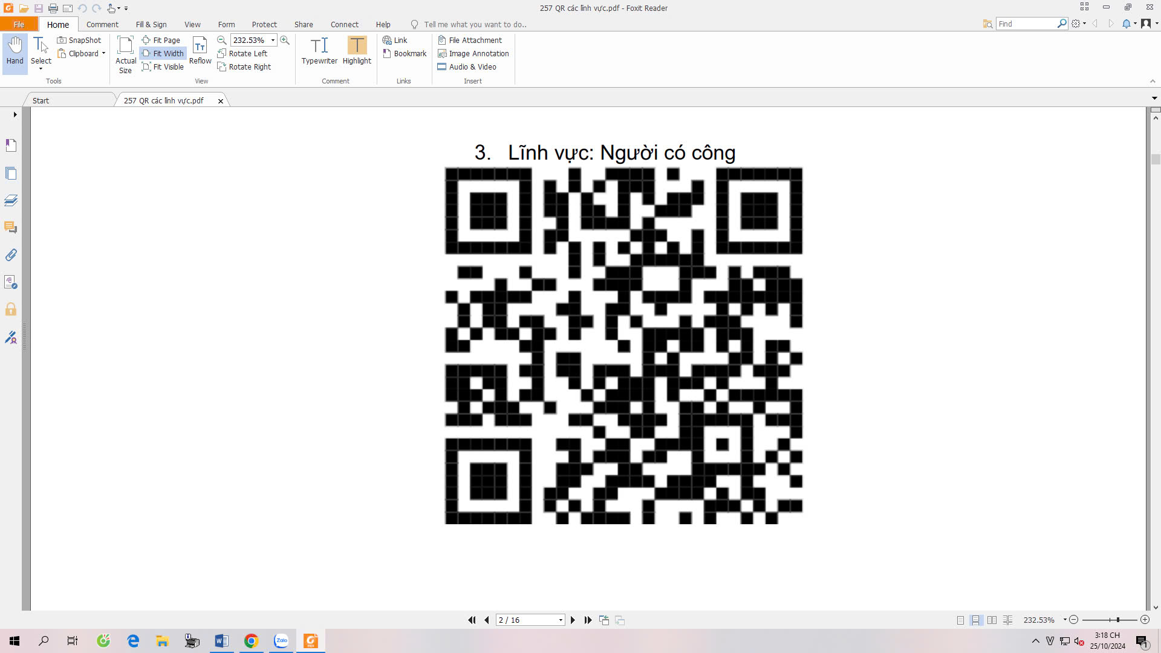This screenshot has height=653, width=1161.
Task: Open the digital signatures side panel
Action: pyautogui.click(x=11, y=337)
